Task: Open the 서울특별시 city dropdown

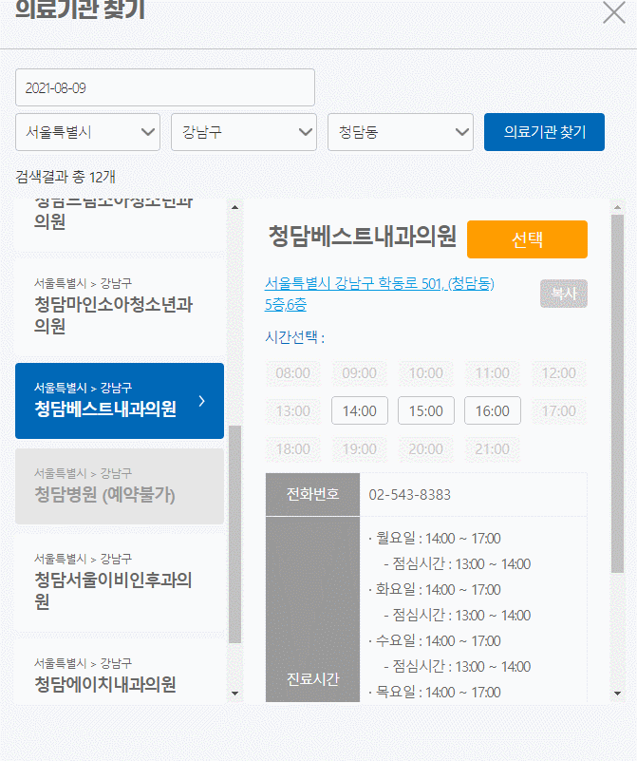Action: pyautogui.click(x=87, y=132)
